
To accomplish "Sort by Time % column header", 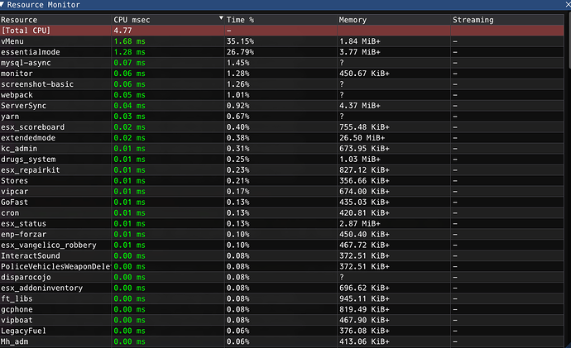I will (x=240, y=20).
